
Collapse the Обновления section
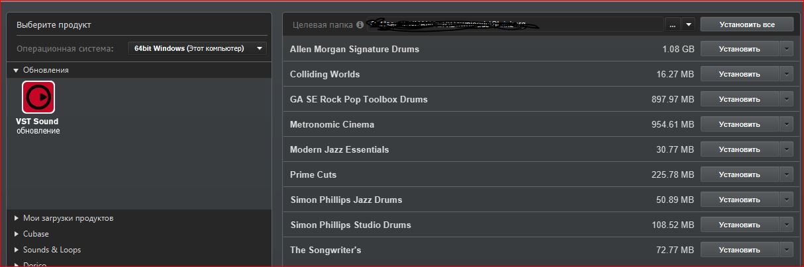click(17, 70)
